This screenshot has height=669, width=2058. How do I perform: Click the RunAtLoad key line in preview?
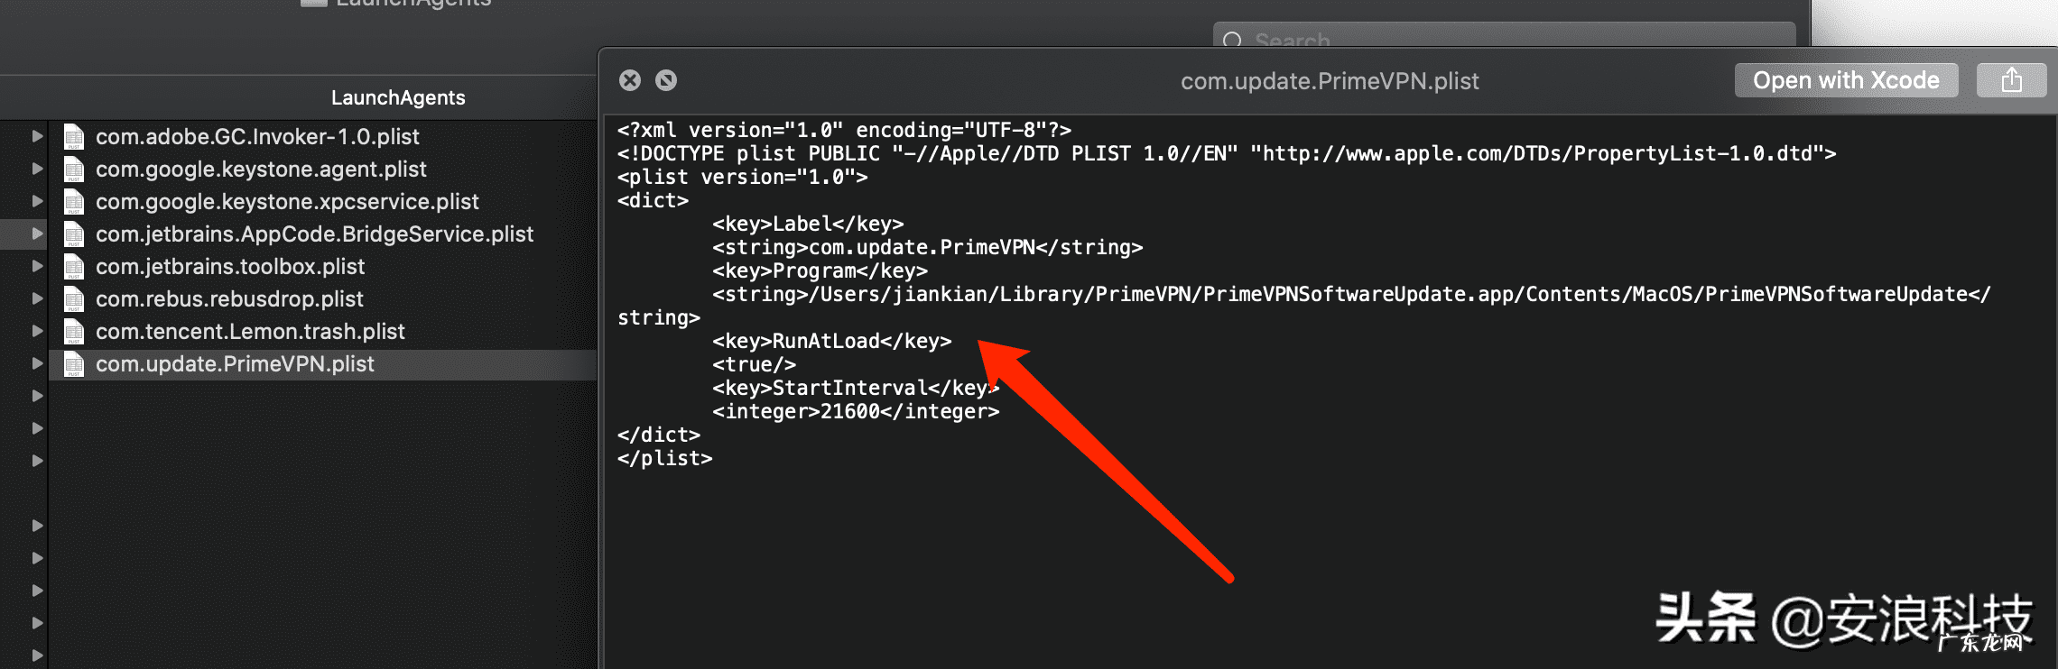click(831, 341)
